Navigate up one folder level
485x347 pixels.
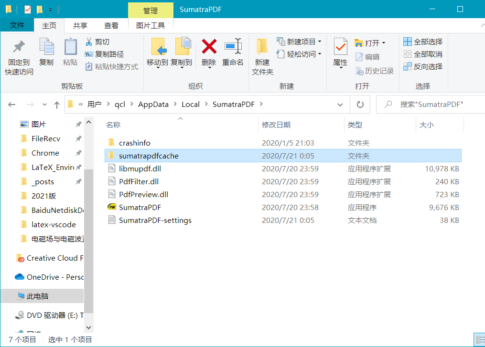(x=57, y=105)
